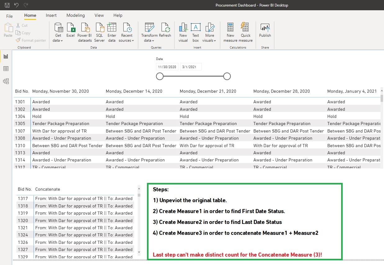This screenshot has height=265, width=384.
Task: Select the Home ribbon tab
Action: 30,16
